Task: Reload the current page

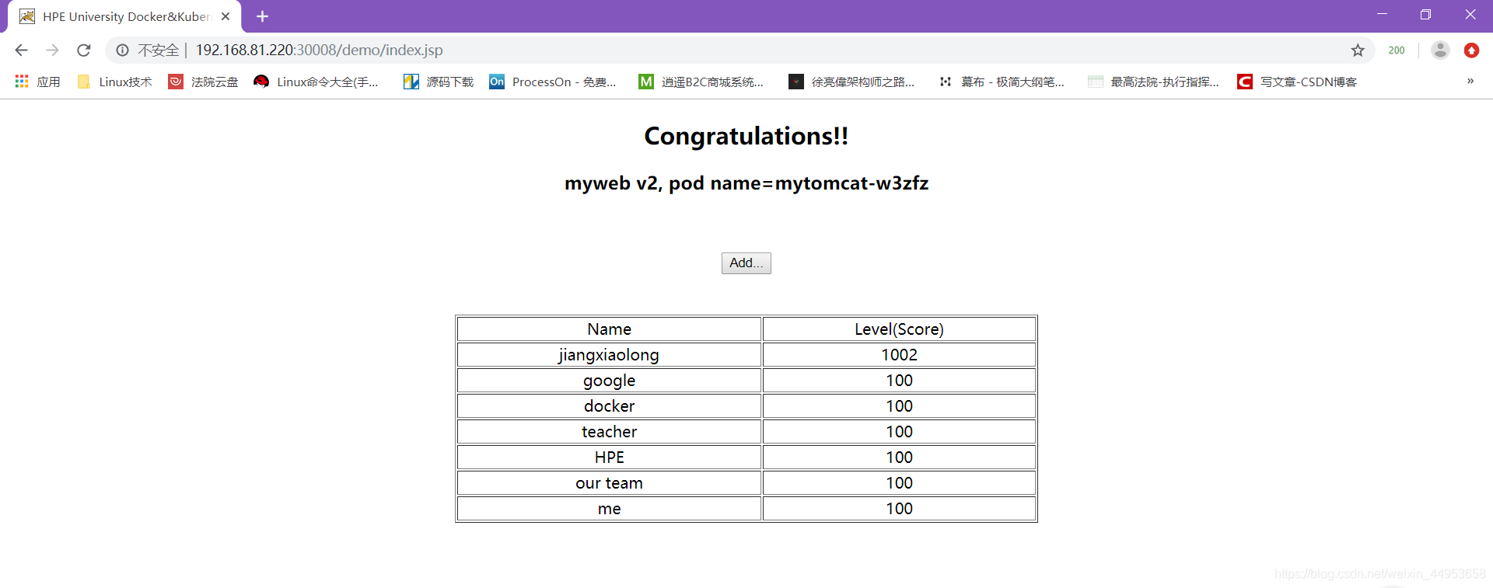Action: pos(84,50)
